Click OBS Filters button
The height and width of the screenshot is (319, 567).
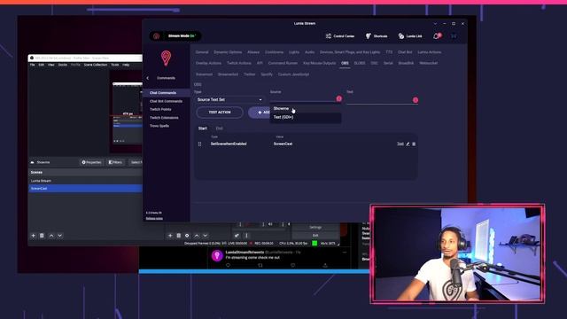point(115,162)
